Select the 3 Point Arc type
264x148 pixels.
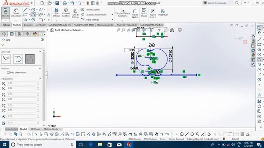[30, 59]
